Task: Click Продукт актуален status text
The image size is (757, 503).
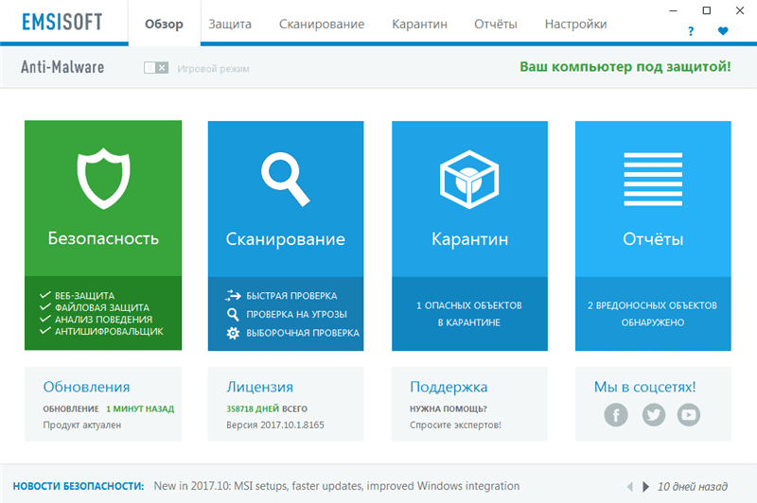Action: [82, 425]
